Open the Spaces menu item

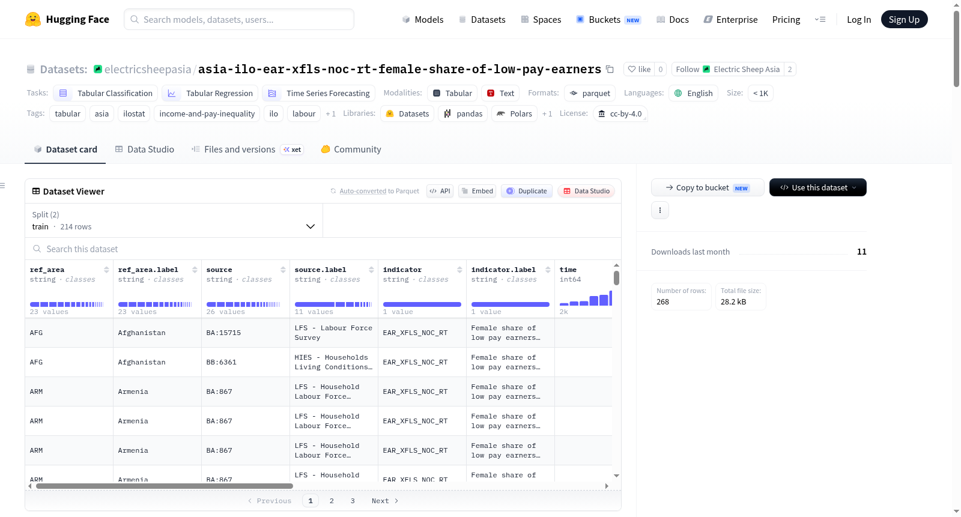click(541, 19)
